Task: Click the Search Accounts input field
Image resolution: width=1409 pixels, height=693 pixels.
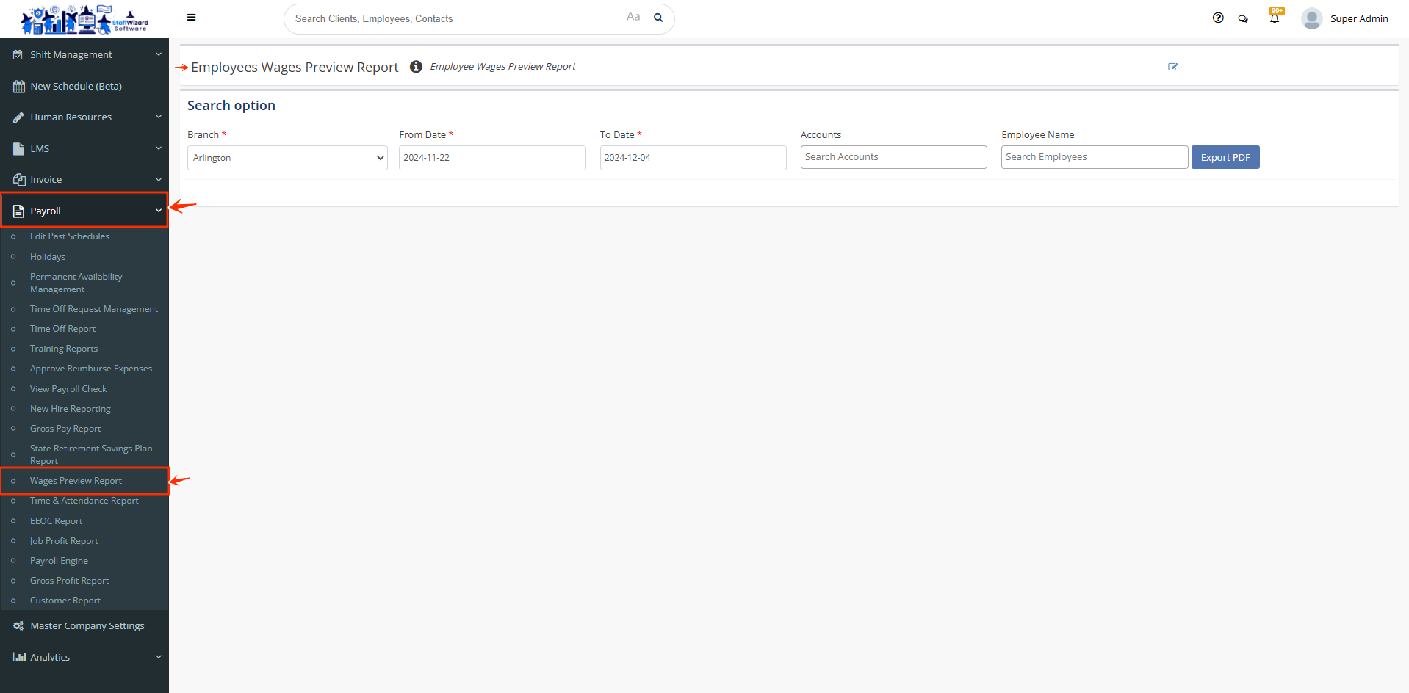Action: point(893,157)
